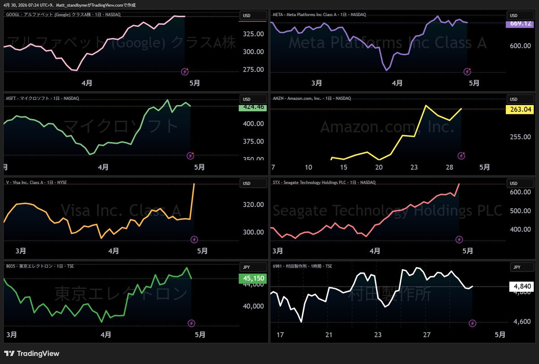Open the USD currency selector on META chart
Screen dimensions: 539x364
520,15
